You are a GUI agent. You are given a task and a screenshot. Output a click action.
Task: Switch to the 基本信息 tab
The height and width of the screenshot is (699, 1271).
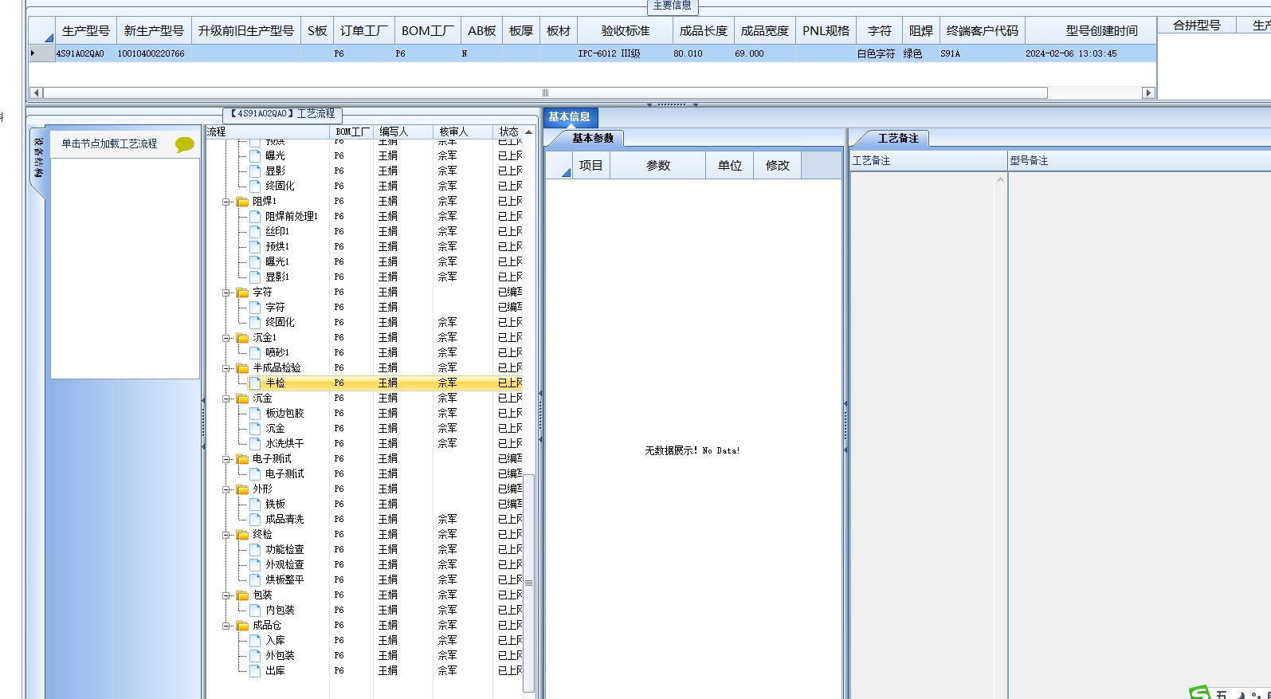569,117
